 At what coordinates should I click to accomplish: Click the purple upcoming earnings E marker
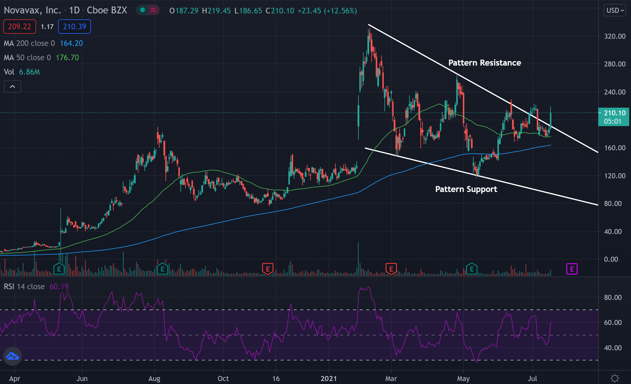(x=572, y=269)
